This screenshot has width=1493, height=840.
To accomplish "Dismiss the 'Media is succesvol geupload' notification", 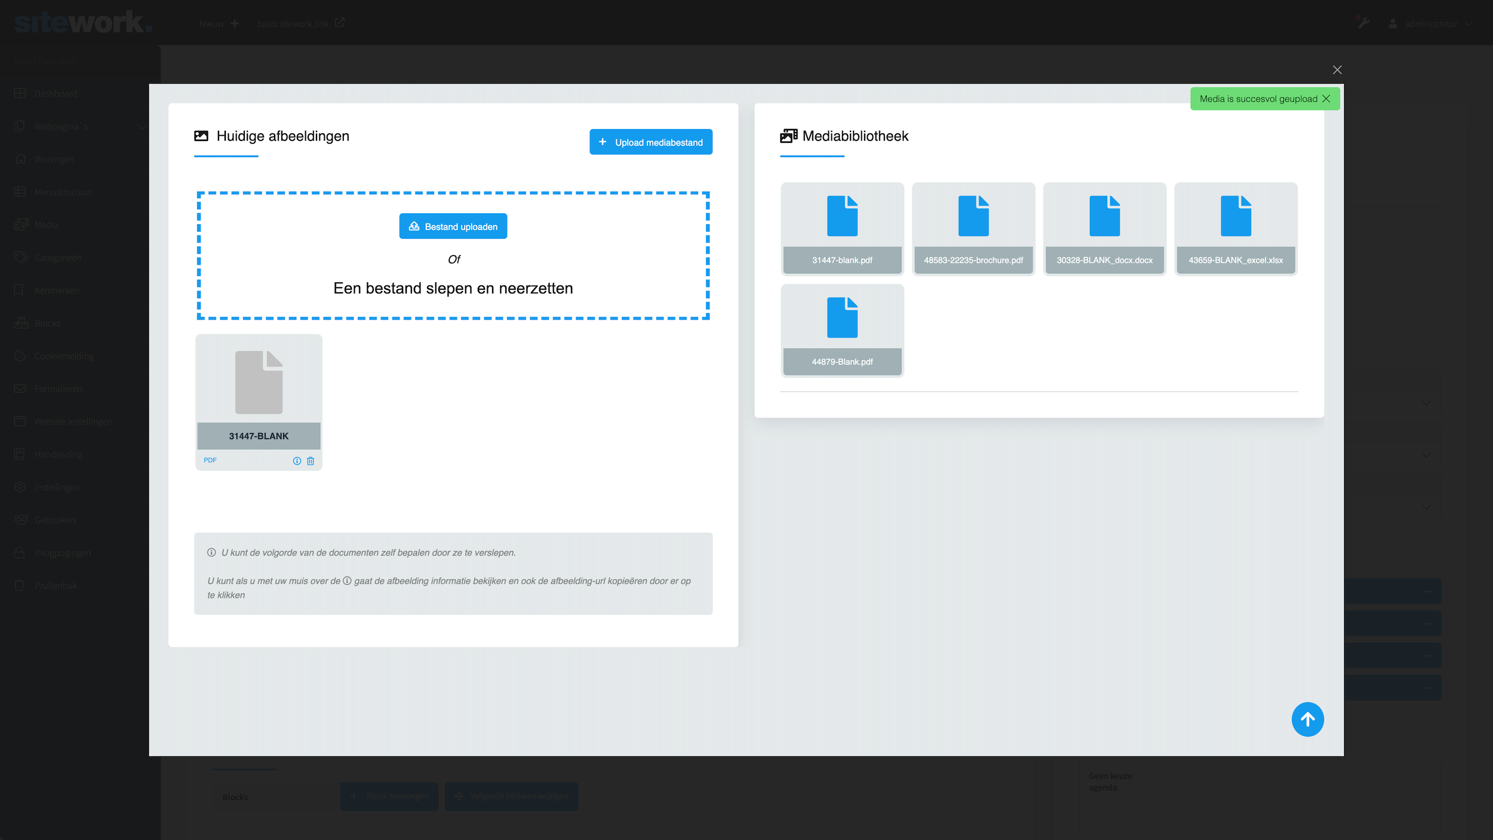I will click(1326, 99).
